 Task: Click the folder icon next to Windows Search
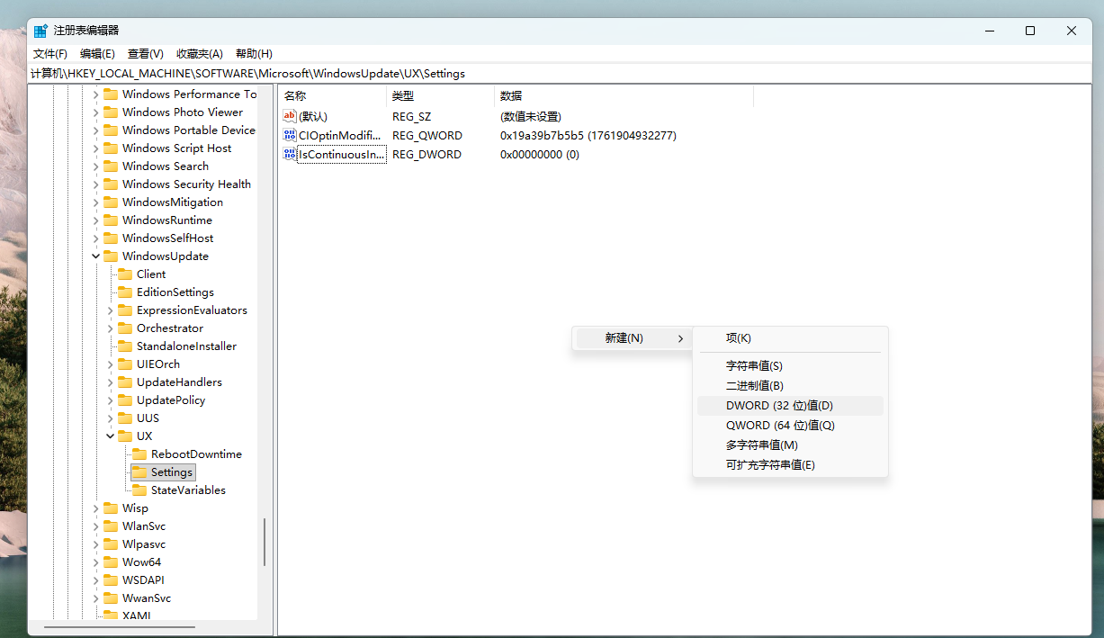click(111, 166)
